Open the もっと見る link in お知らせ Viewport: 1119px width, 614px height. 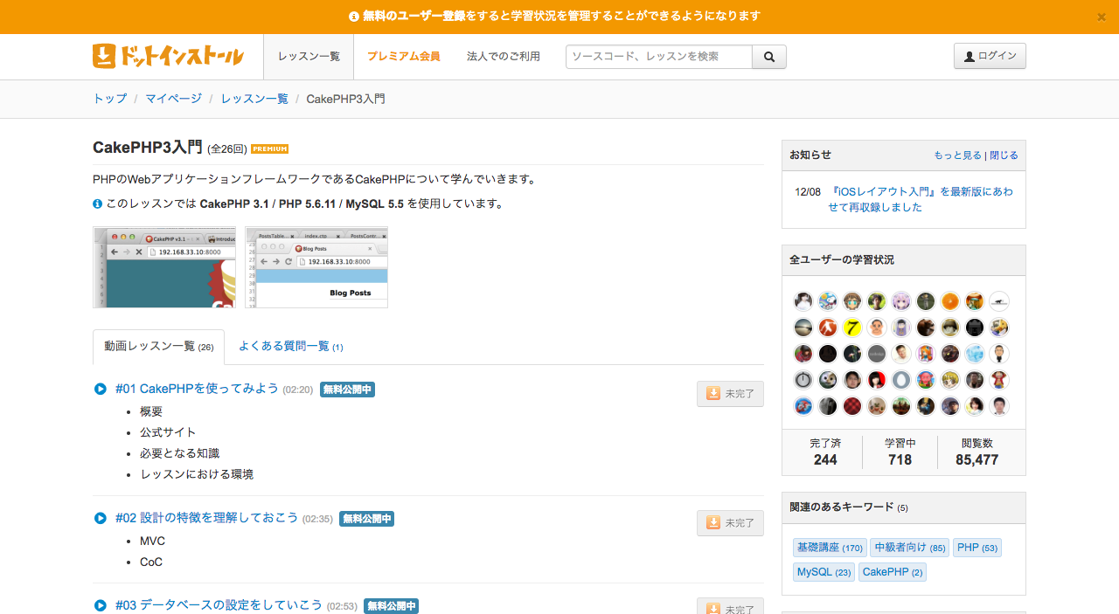point(957,155)
